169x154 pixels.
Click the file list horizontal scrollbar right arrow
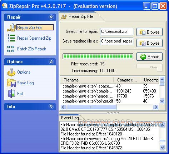(x=156, y=107)
